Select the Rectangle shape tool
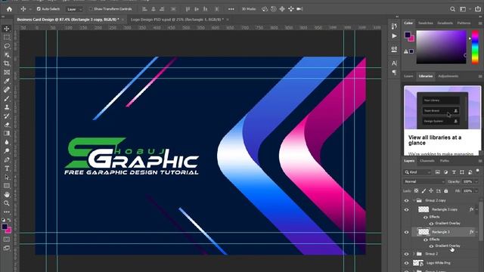Screen dimensions: 484x272 click(7, 186)
